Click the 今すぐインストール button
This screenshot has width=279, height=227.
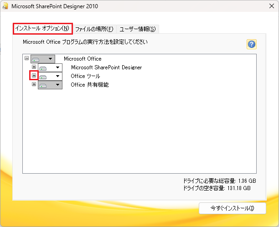(x=232, y=208)
